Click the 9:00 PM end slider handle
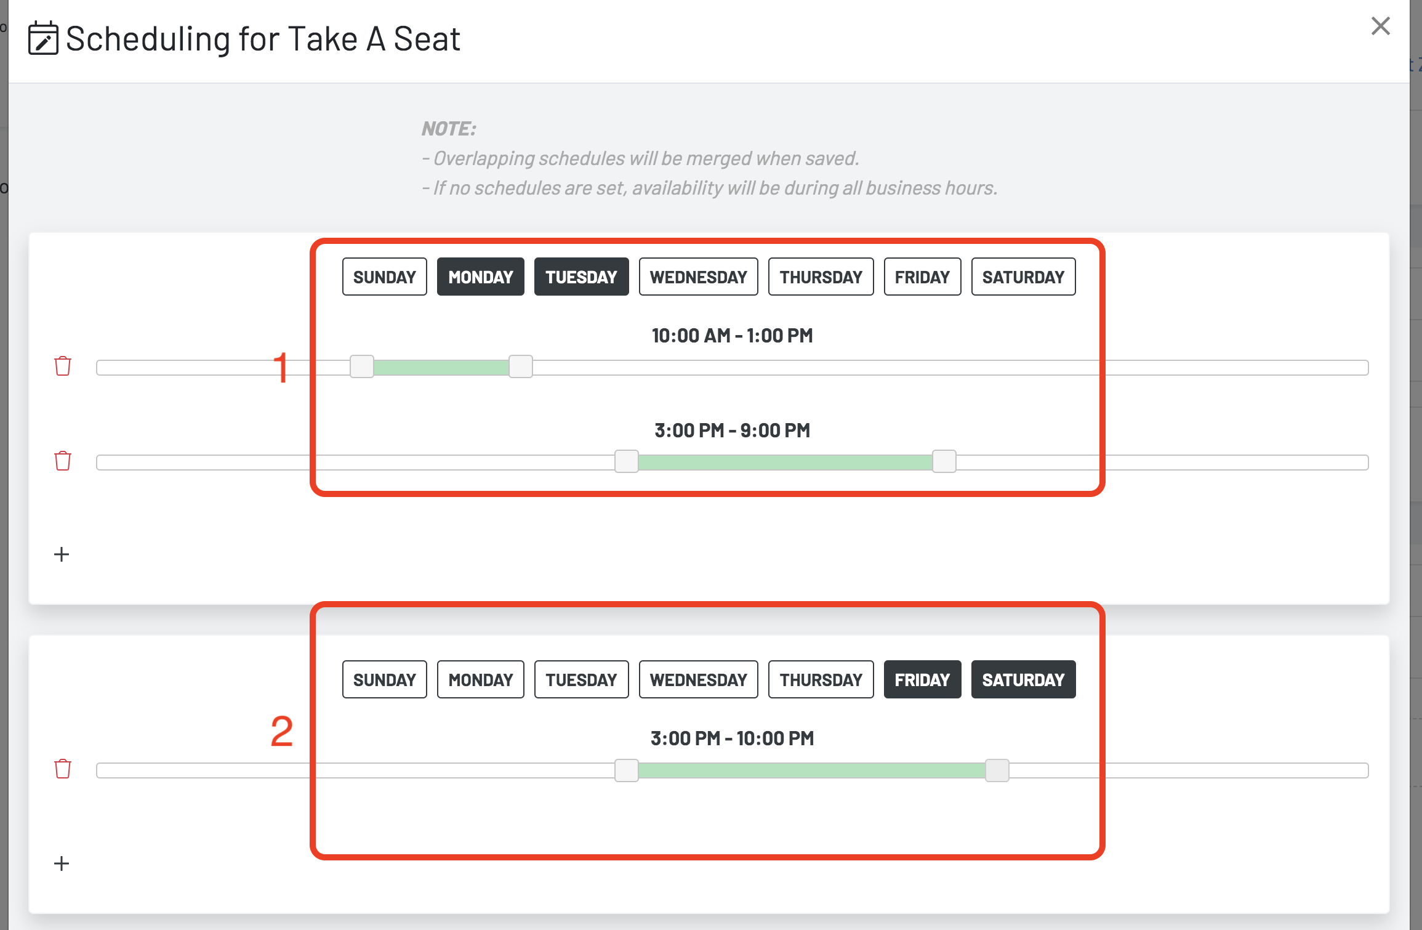This screenshot has width=1422, height=930. coord(944,461)
